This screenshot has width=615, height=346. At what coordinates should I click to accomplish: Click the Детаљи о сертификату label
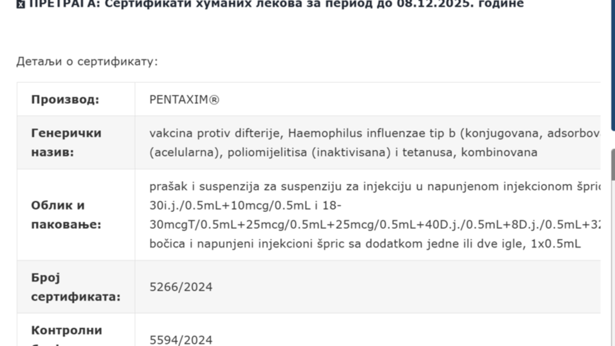click(87, 61)
